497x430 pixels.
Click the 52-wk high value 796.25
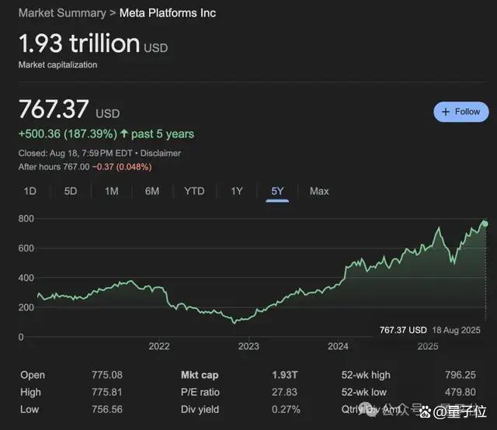pos(461,375)
